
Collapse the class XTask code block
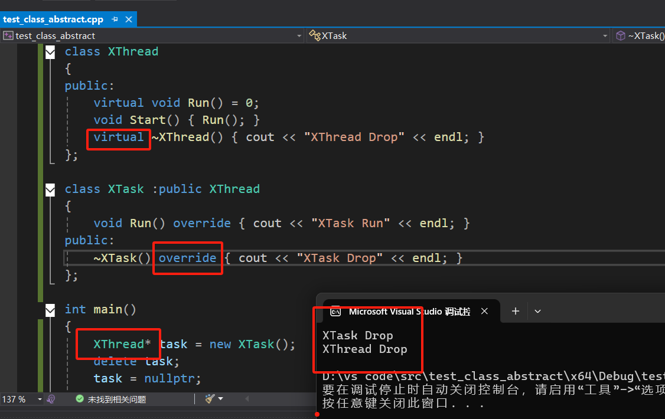[x=50, y=190]
